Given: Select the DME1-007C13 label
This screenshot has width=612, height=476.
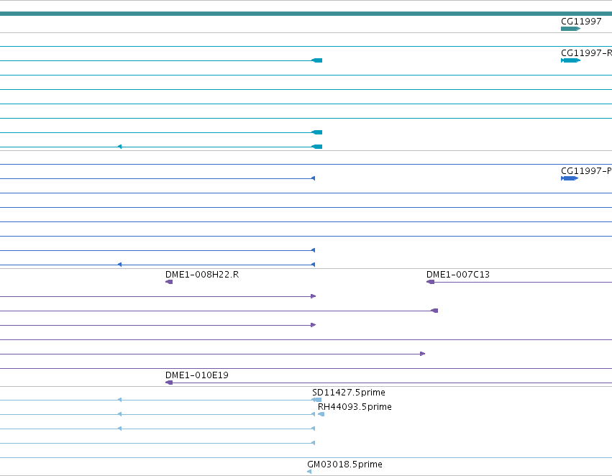Looking at the screenshot, I should [458, 275].
